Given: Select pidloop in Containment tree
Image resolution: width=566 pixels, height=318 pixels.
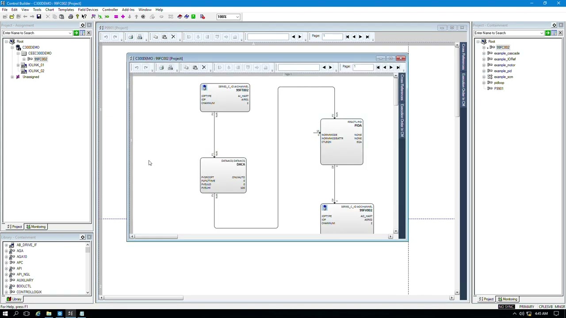Looking at the screenshot, I should coord(499,83).
